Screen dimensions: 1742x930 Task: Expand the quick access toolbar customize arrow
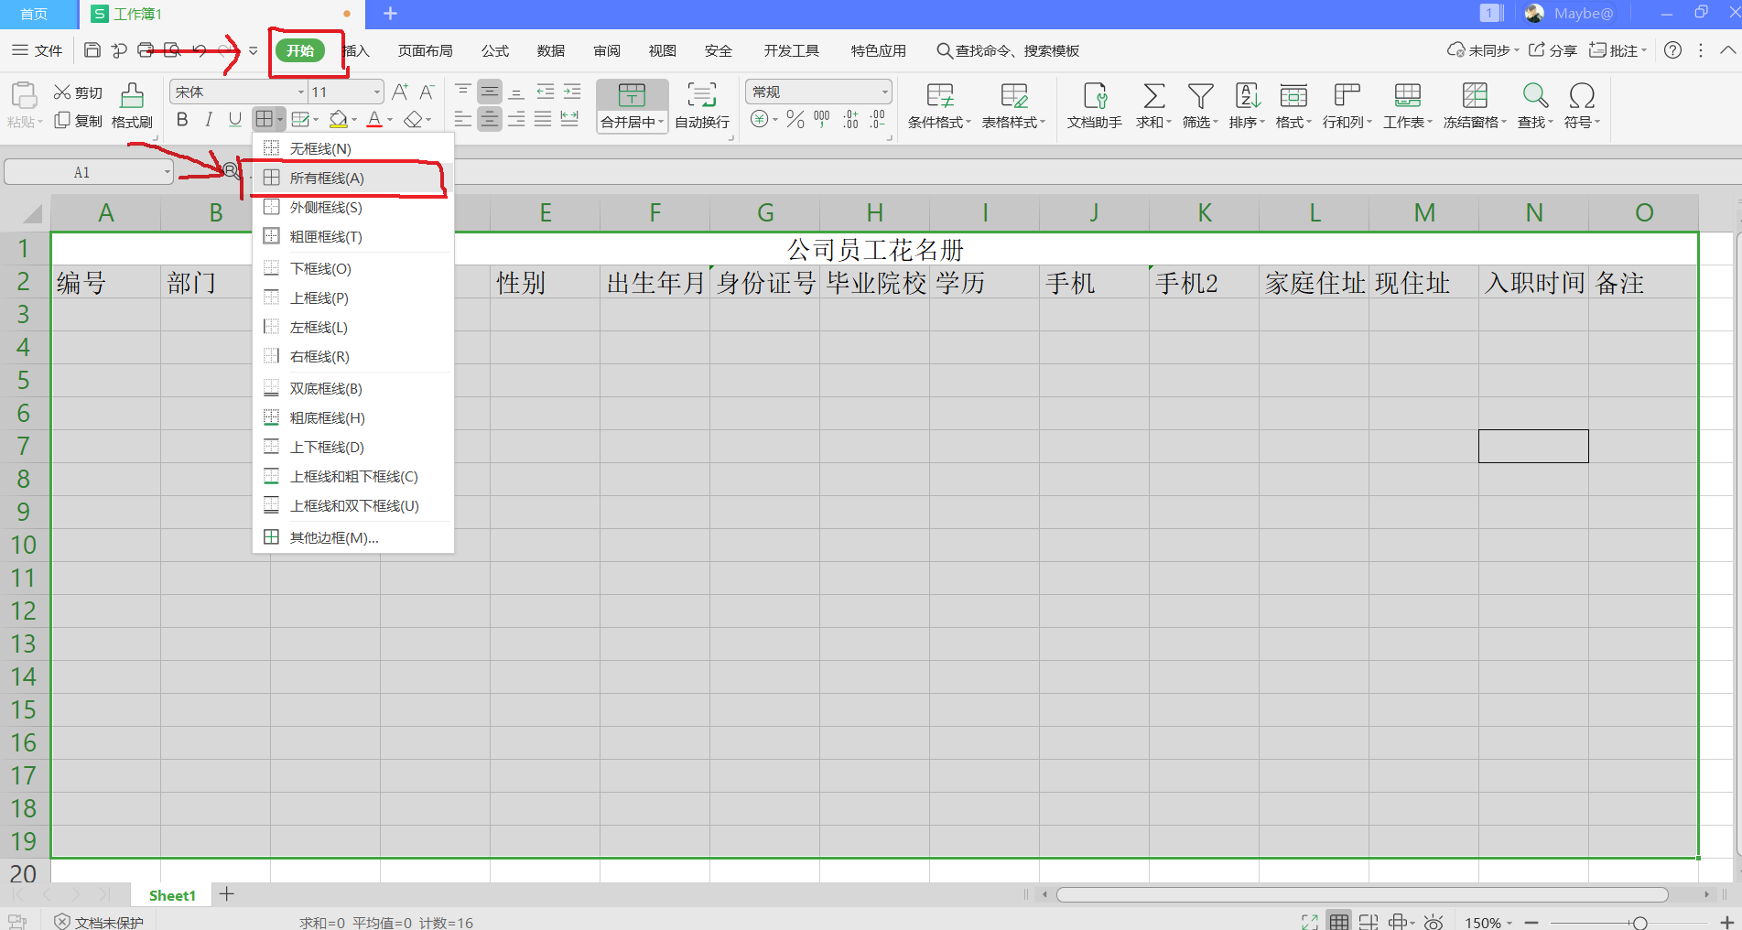pyautogui.click(x=254, y=50)
